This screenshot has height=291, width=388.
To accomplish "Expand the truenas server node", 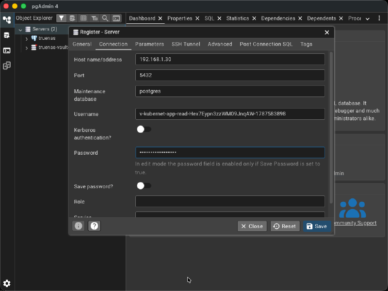I will click(x=27, y=39).
